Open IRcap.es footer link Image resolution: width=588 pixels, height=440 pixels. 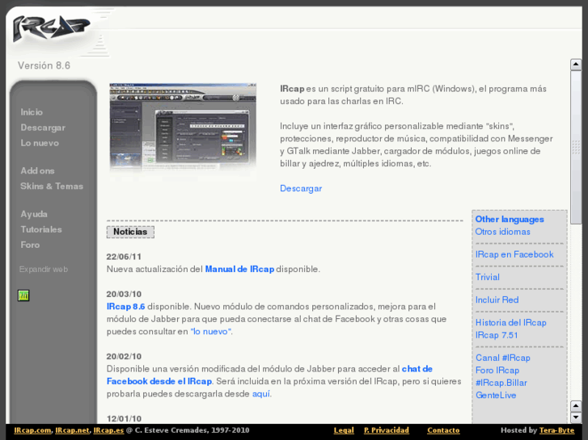108,430
